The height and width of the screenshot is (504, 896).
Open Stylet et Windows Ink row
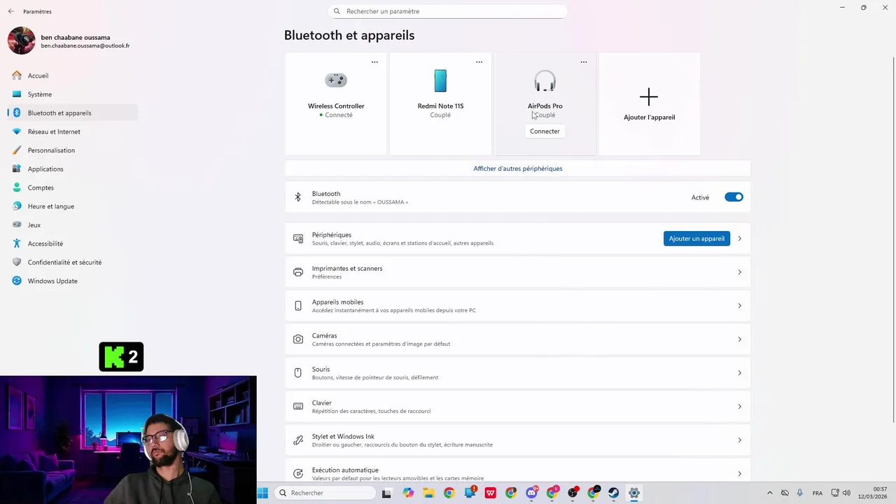point(517,440)
